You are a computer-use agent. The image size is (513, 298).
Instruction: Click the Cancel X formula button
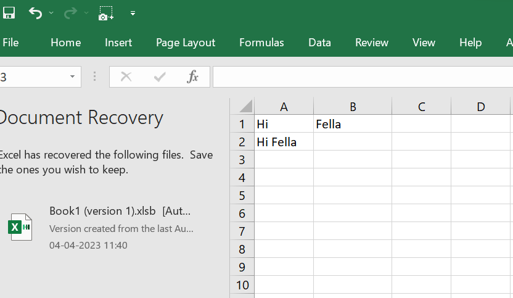[126, 77]
